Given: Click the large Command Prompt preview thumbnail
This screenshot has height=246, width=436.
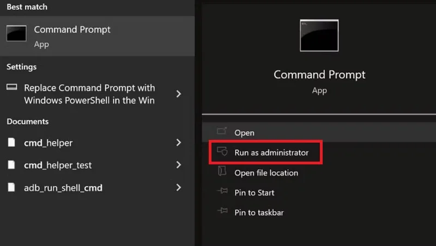Looking at the screenshot, I should [x=319, y=35].
